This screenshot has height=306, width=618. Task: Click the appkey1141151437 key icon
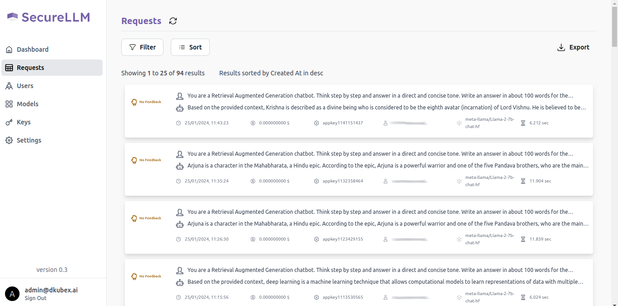(x=316, y=123)
